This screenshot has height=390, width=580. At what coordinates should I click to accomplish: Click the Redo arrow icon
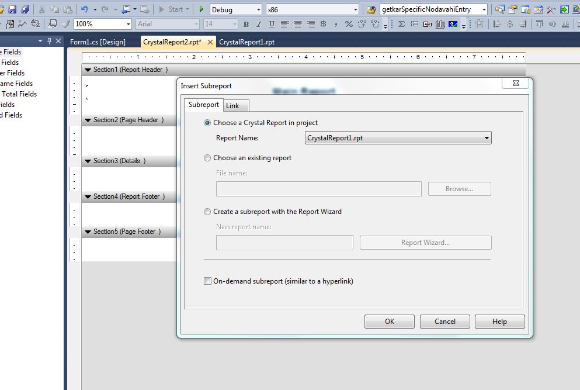click(105, 9)
